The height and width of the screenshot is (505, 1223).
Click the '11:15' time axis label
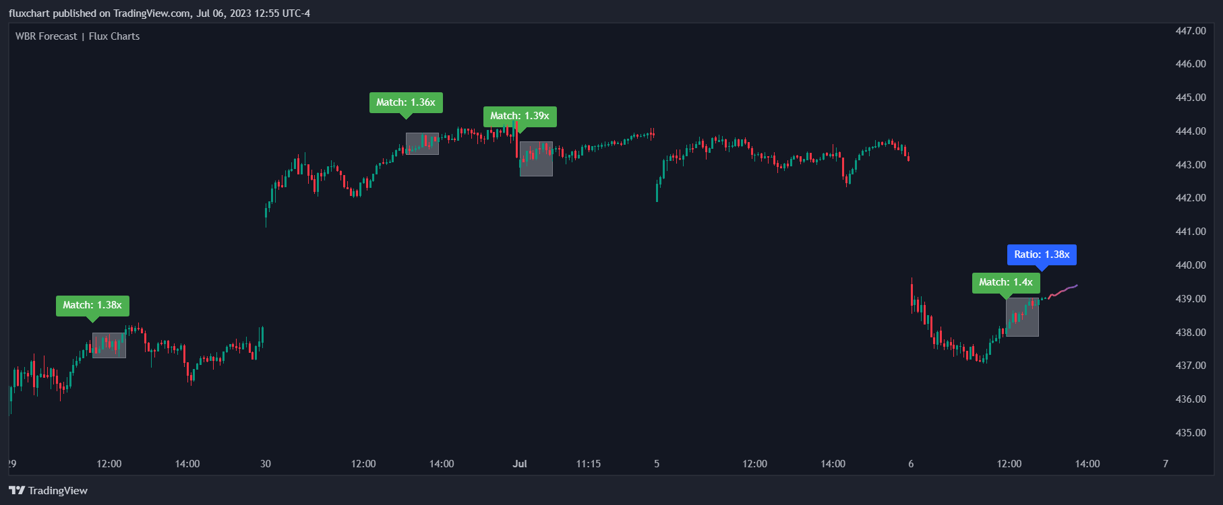click(589, 464)
